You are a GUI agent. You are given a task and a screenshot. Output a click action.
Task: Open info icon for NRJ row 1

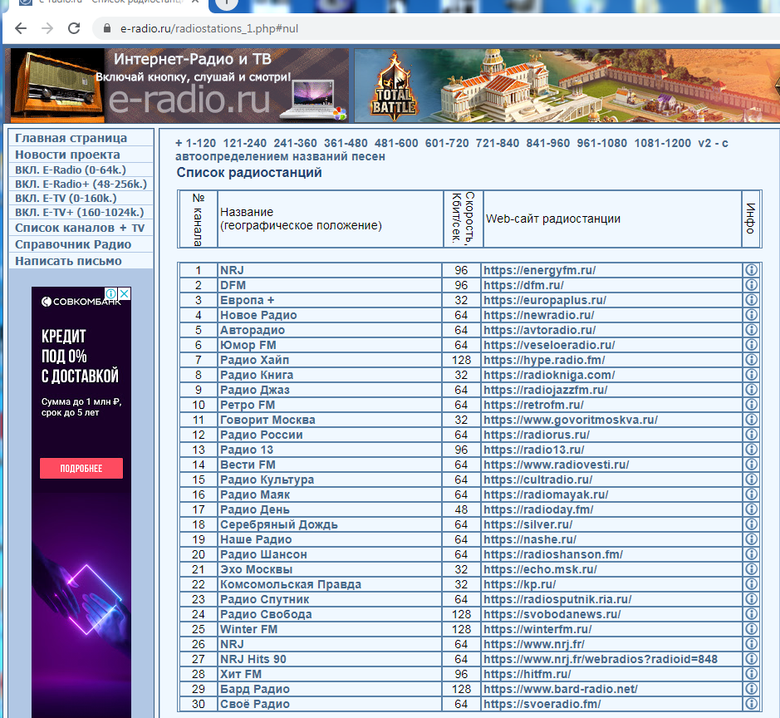click(x=751, y=270)
